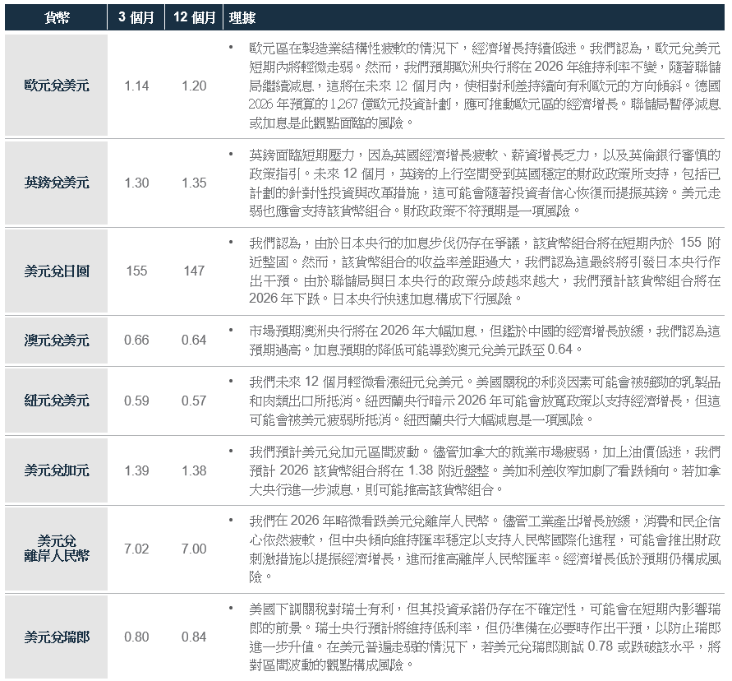Select the 3 個月 column header

136,17
